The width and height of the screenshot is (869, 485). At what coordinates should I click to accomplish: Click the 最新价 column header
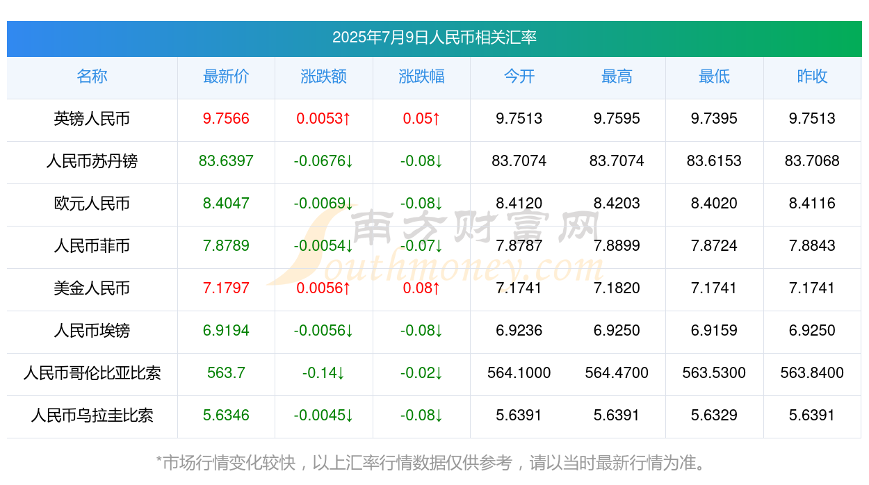226,76
